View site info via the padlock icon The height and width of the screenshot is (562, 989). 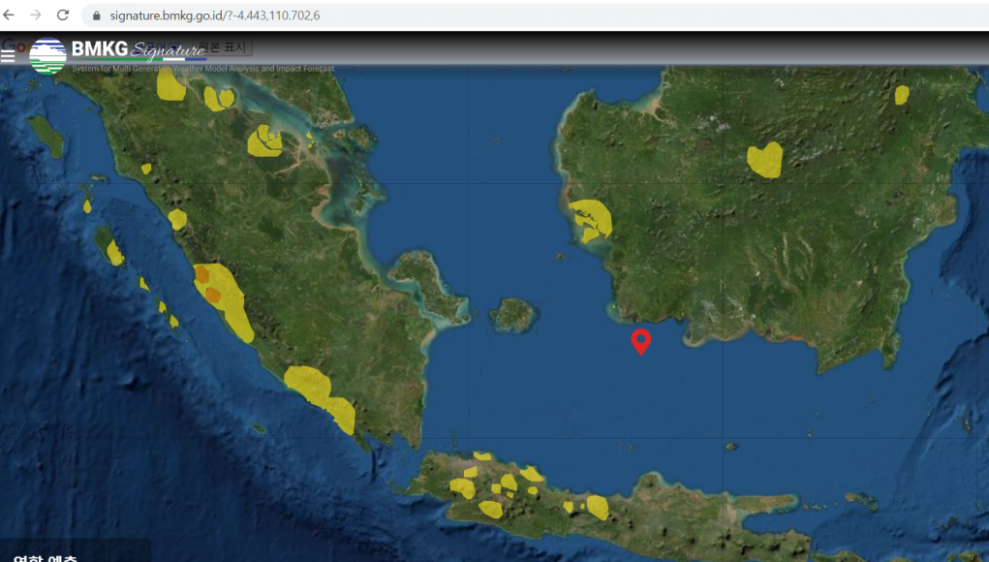[96, 16]
